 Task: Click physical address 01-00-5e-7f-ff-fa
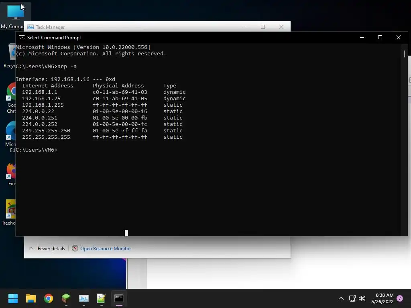[120, 131]
